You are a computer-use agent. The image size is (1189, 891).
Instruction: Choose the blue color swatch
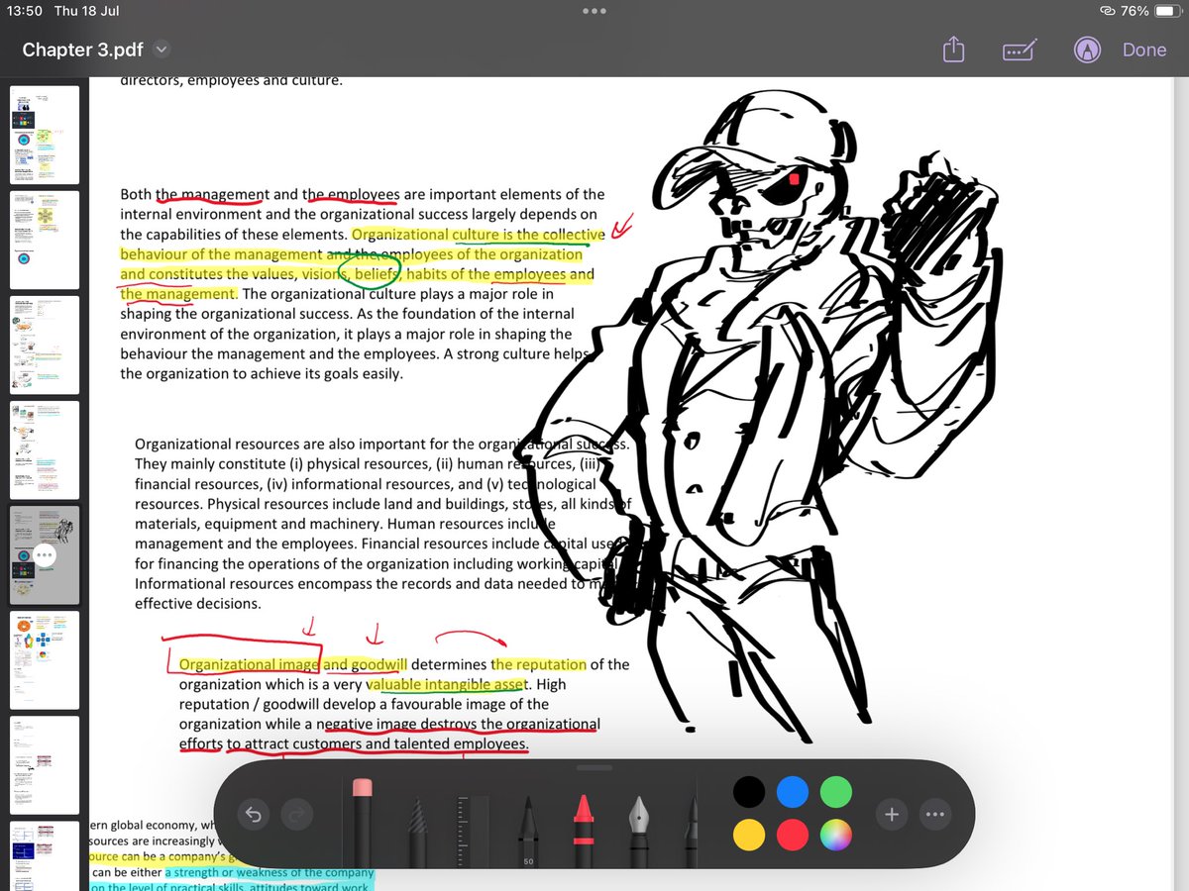[x=793, y=792]
